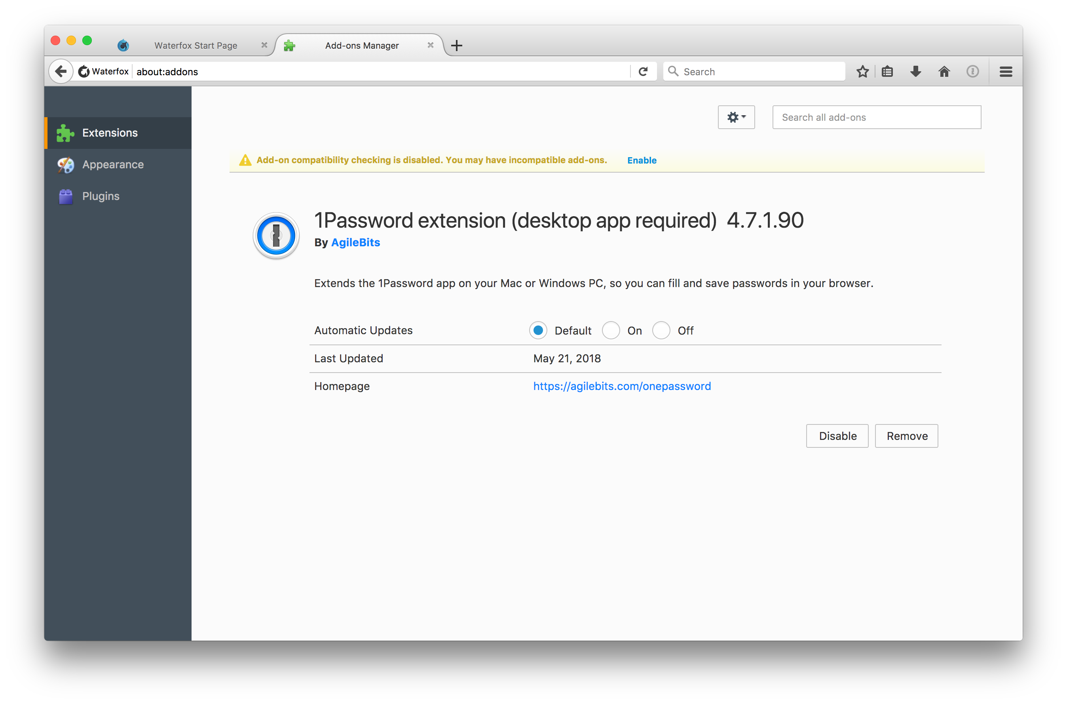Select the On radio button for updates

click(611, 330)
